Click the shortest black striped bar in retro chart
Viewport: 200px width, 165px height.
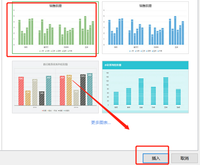[42, 98]
